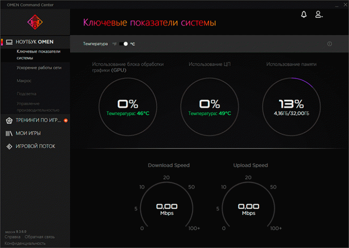The image size is (349, 248).
Task: Click GPU temperature reading 46°C
Action: (128, 113)
